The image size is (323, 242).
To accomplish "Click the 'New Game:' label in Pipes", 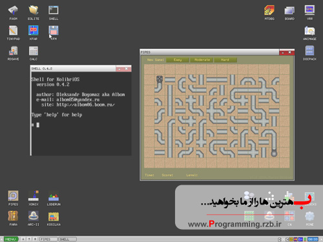I will click(156, 60).
